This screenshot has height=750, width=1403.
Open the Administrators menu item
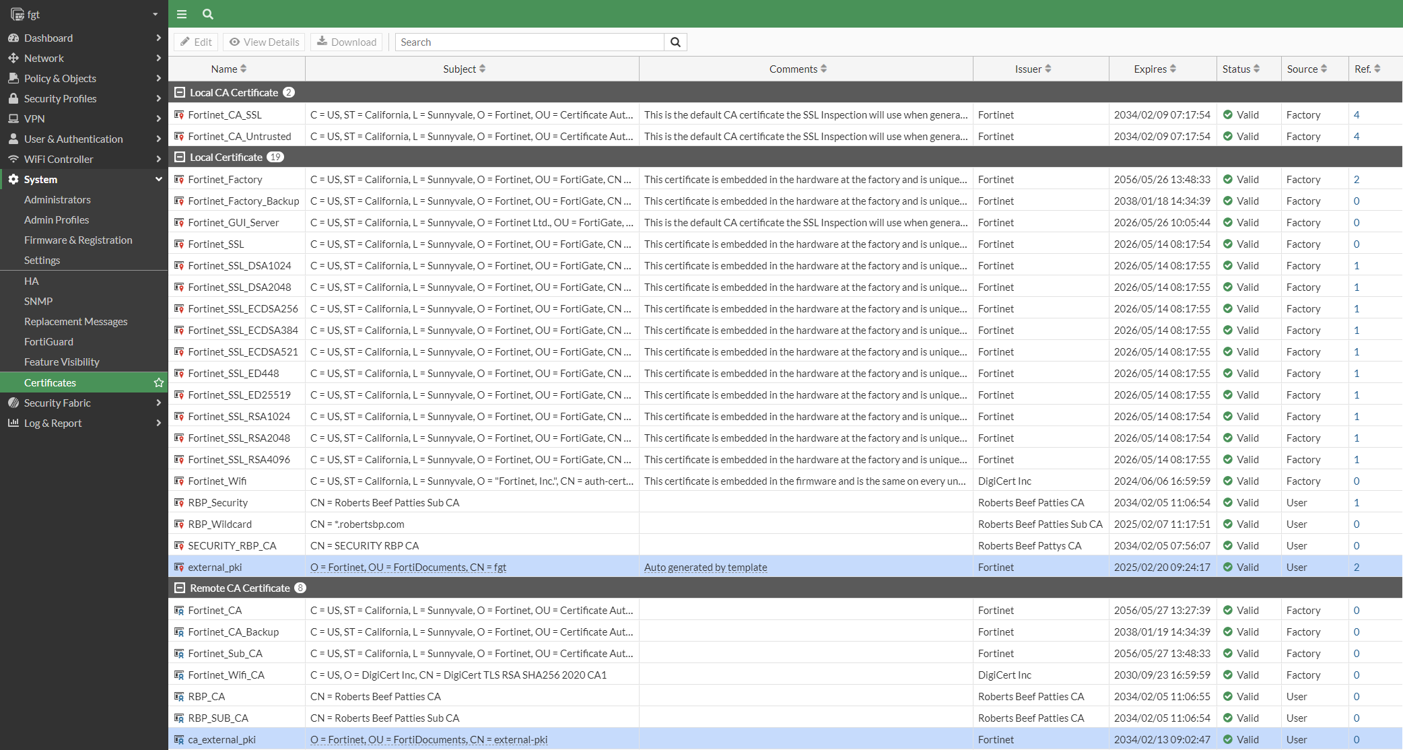pos(57,199)
